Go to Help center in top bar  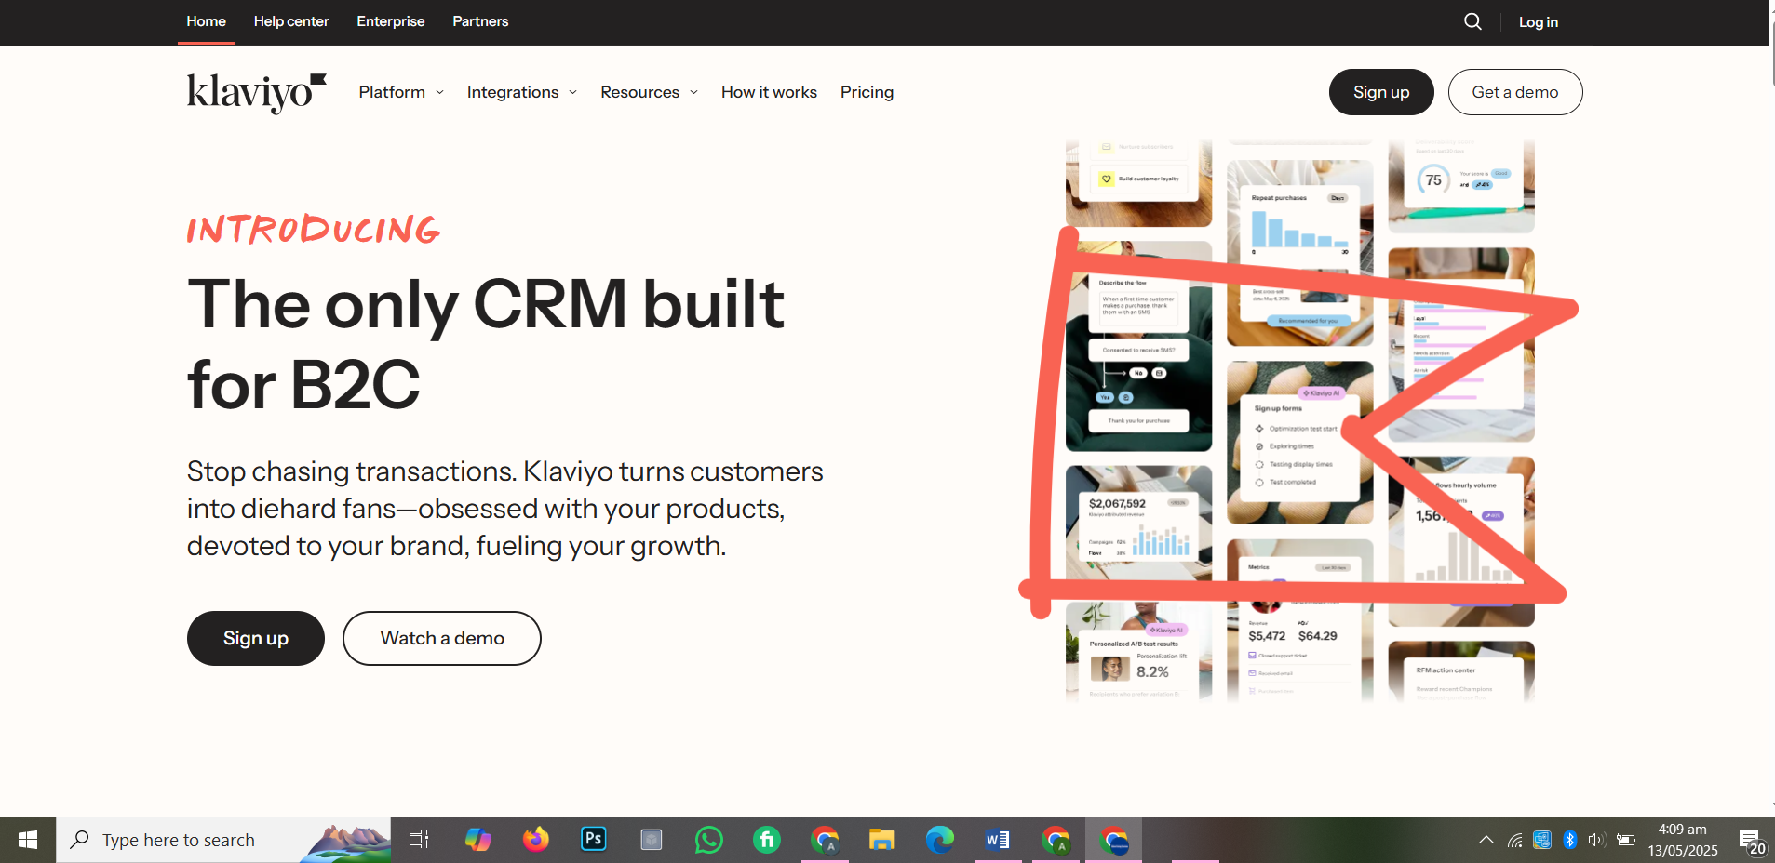tap(291, 21)
